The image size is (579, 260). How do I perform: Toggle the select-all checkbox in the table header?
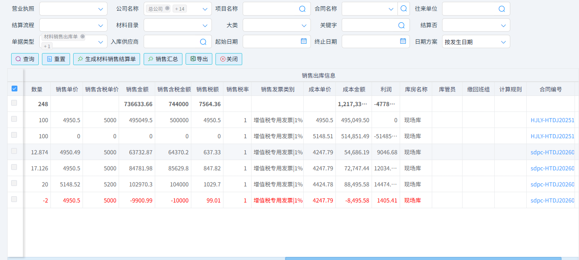click(14, 88)
